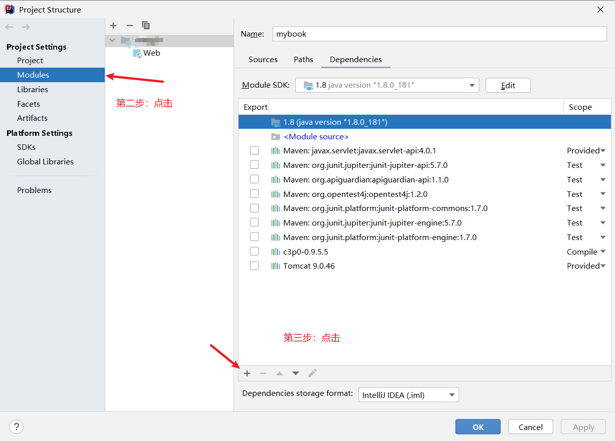Screen dimensions: 615x441
Task: Check Export for c3p0-0.9.5.5
Action: click(255, 252)
